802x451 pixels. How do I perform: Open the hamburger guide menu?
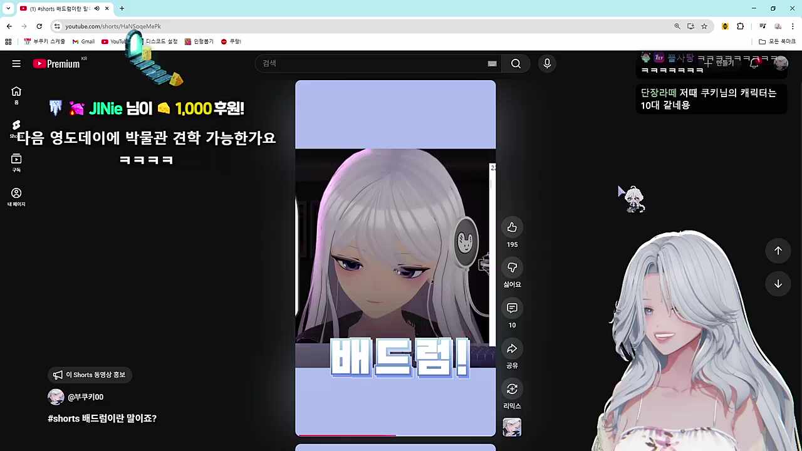[16, 63]
